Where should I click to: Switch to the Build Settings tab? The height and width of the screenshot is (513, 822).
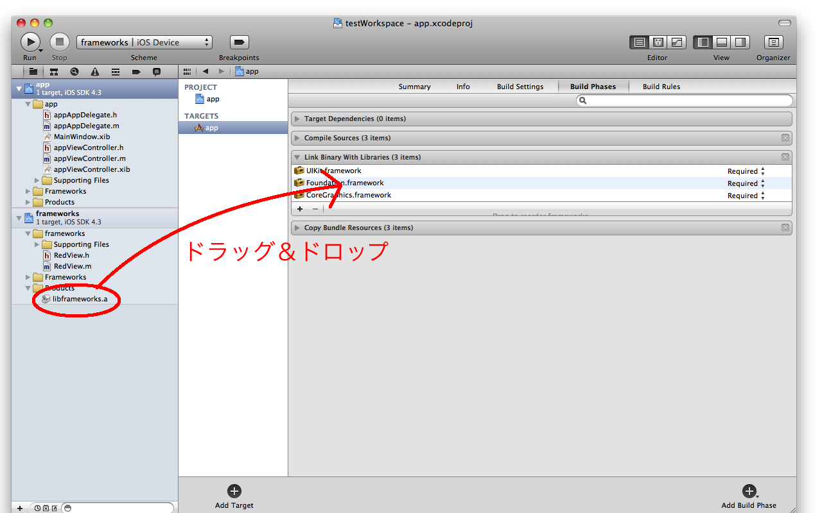click(520, 87)
